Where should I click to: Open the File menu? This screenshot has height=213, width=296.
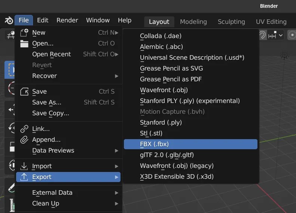(x=24, y=20)
